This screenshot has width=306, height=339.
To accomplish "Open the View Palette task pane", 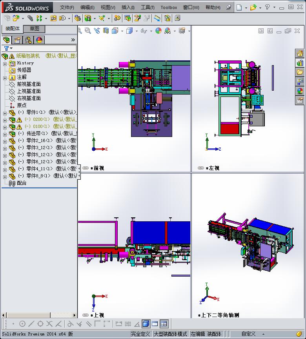I will [x=300, y=82].
